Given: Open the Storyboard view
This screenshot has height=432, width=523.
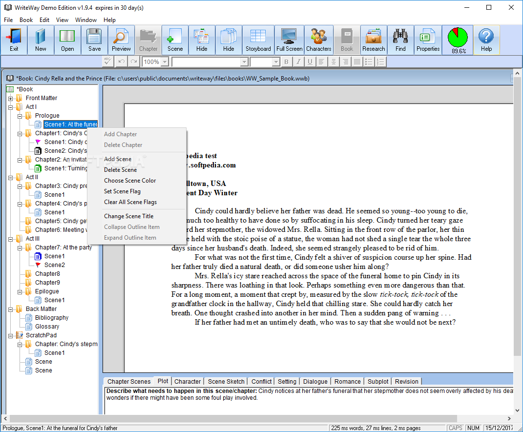Looking at the screenshot, I should tap(258, 40).
